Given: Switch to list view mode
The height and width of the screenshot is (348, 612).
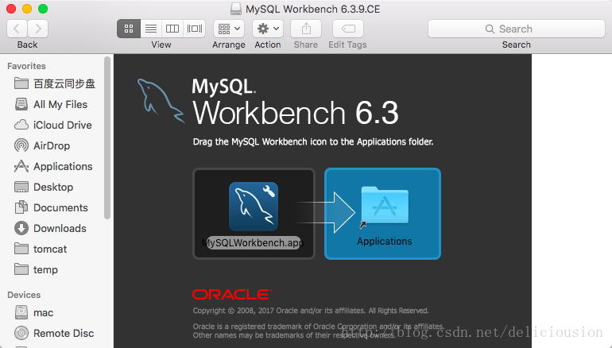Looking at the screenshot, I should [x=150, y=29].
